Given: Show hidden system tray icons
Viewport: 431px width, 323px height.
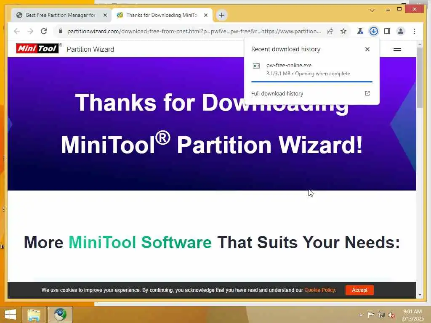Looking at the screenshot, I should [x=361, y=315].
